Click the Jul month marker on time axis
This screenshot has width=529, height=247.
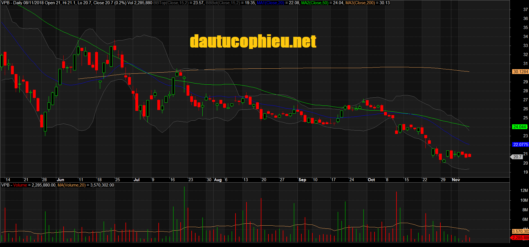[x=136, y=180]
